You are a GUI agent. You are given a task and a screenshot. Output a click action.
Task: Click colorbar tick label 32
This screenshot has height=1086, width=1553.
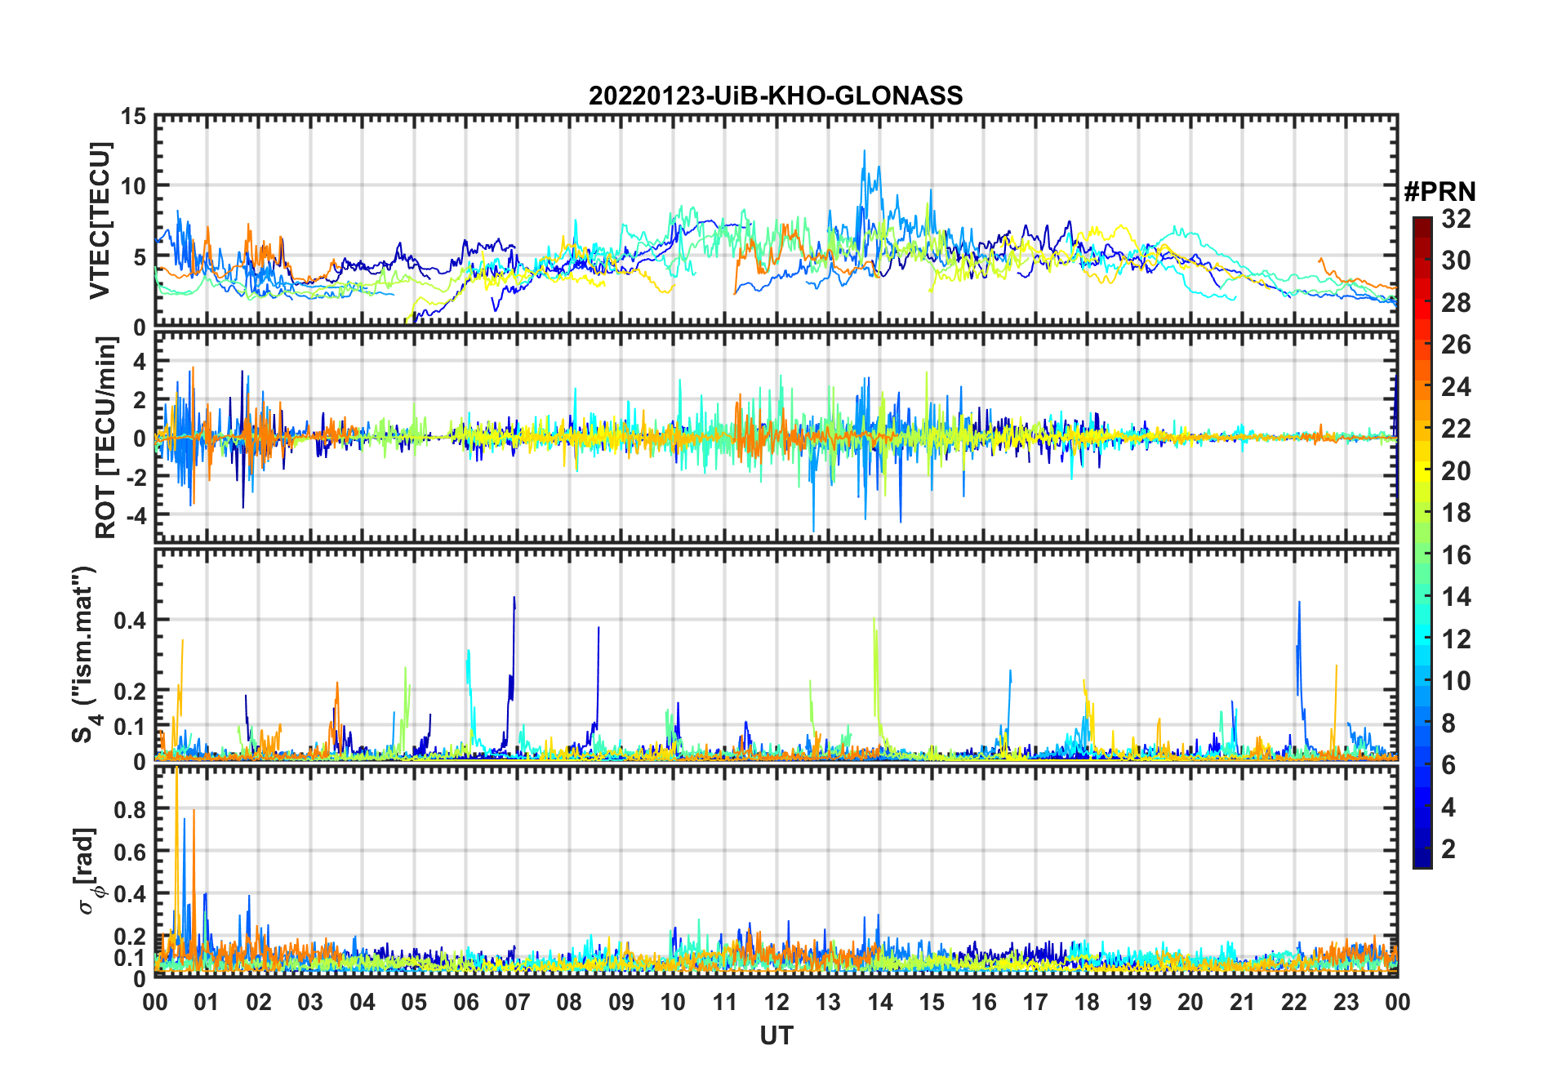pyautogui.click(x=1456, y=219)
